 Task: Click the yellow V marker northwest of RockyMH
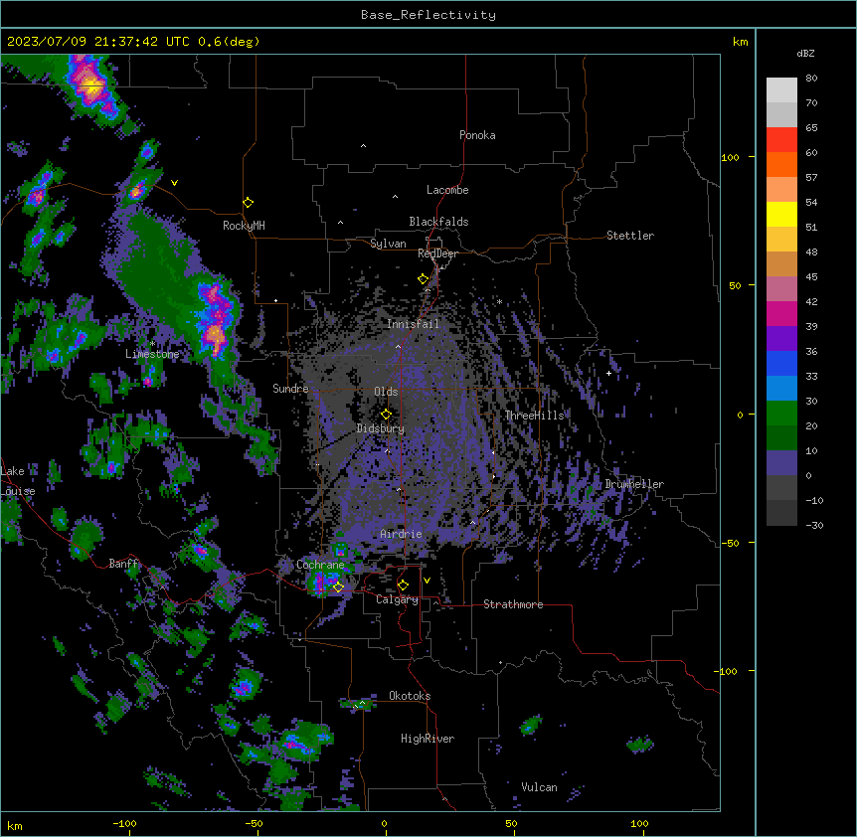coord(174,183)
